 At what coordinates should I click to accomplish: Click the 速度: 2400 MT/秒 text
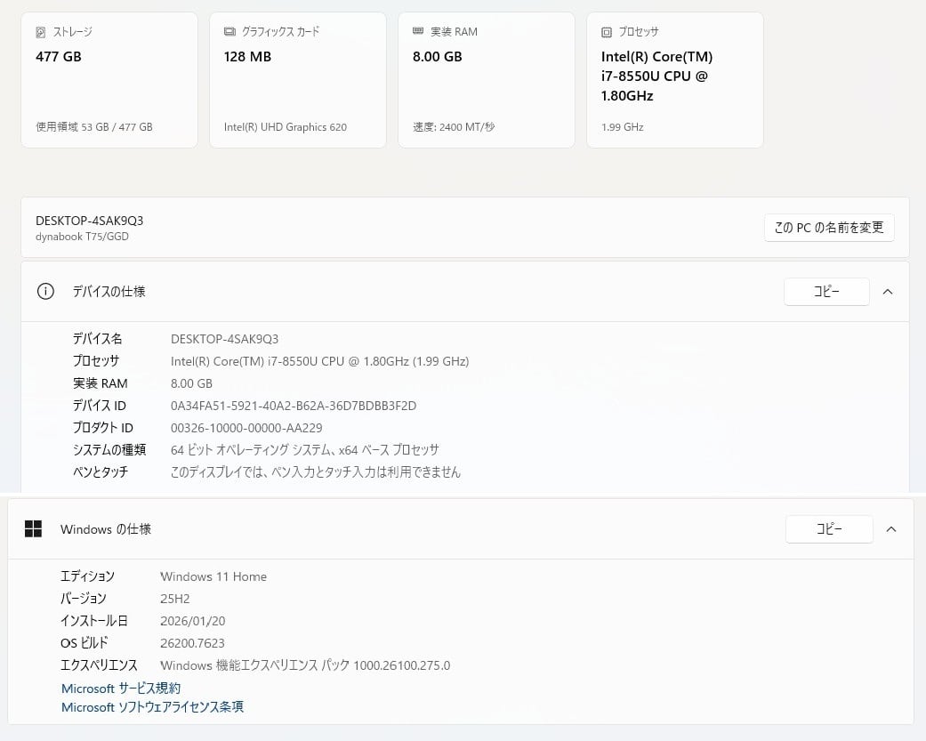pyautogui.click(x=454, y=127)
